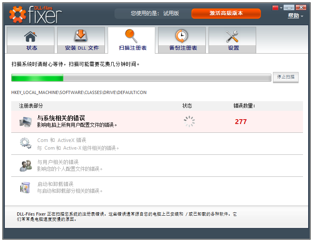Click description 影响电脑上所有用户配置文件的错误
Image resolution: width=313 pixels, height=242 pixels.
(x=77, y=125)
